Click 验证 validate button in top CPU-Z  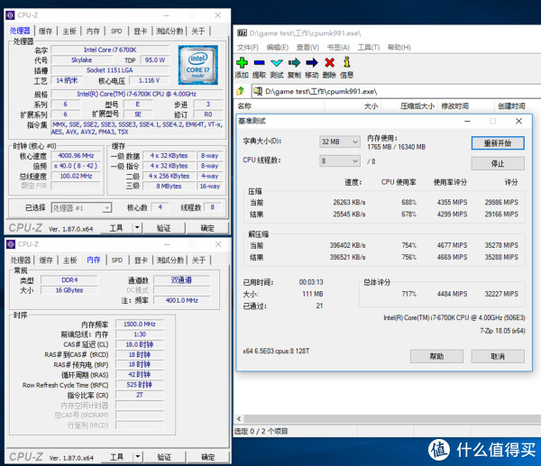[163, 228]
